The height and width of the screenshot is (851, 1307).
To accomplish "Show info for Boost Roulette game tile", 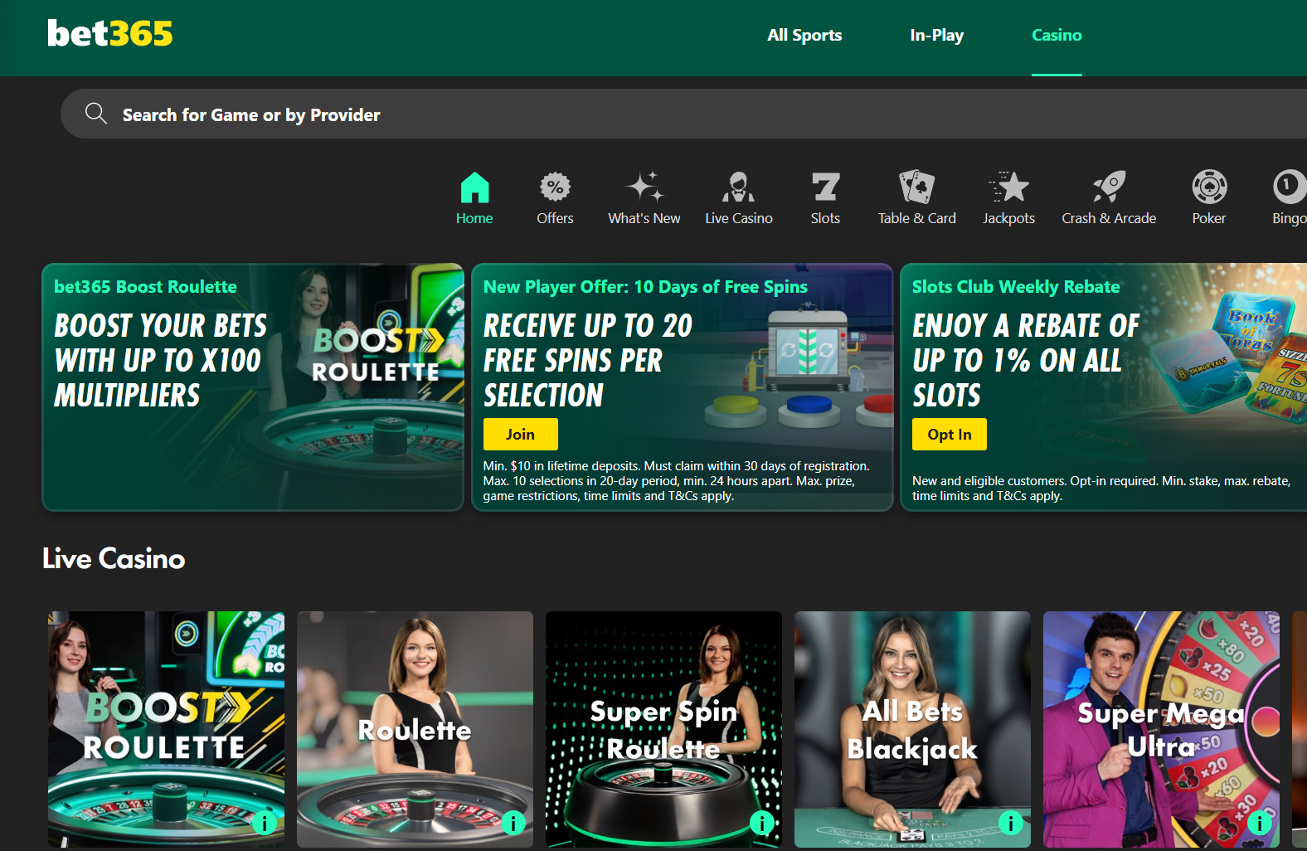I will pos(264,823).
